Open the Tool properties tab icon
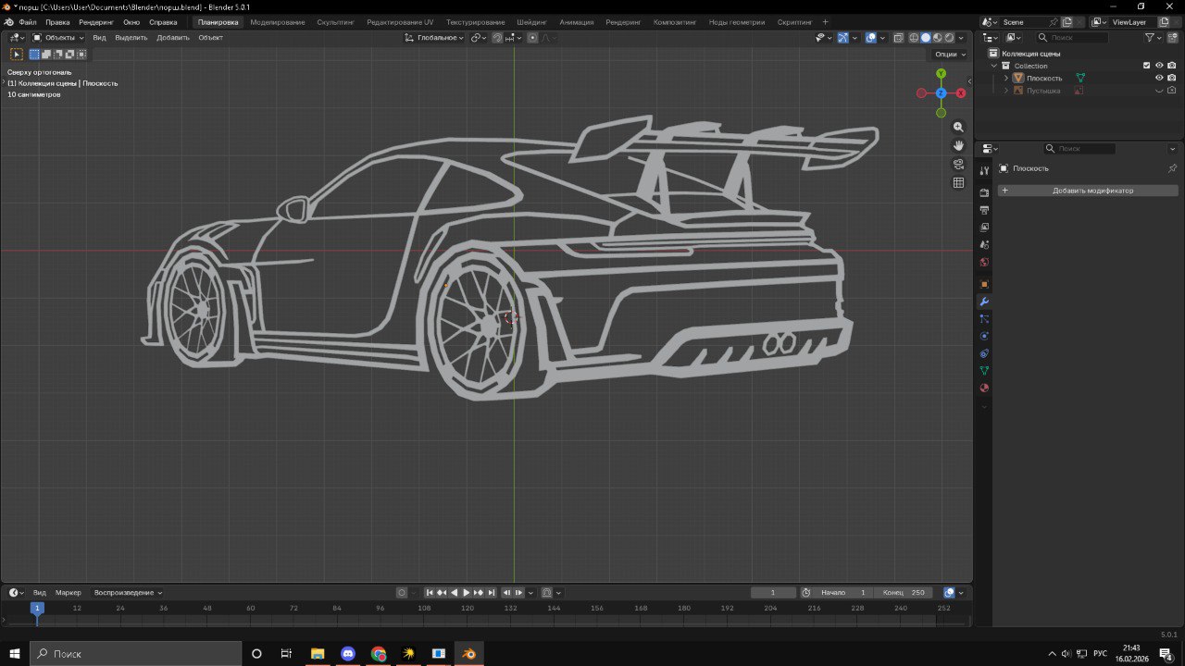The height and width of the screenshot is (666, 1185). click(x=984, y=171)
